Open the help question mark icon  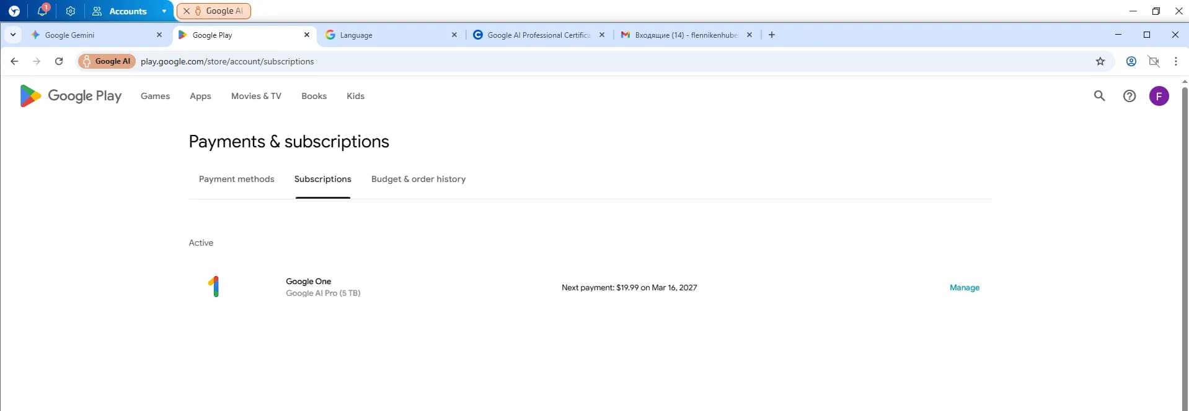click(x=1129, y=96)
